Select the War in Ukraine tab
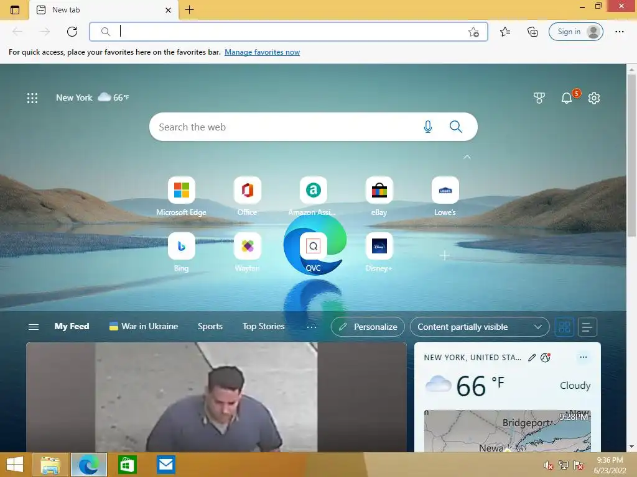Image resolution: width=637 pixels, height=477 pixels. (x=144, y=327)
